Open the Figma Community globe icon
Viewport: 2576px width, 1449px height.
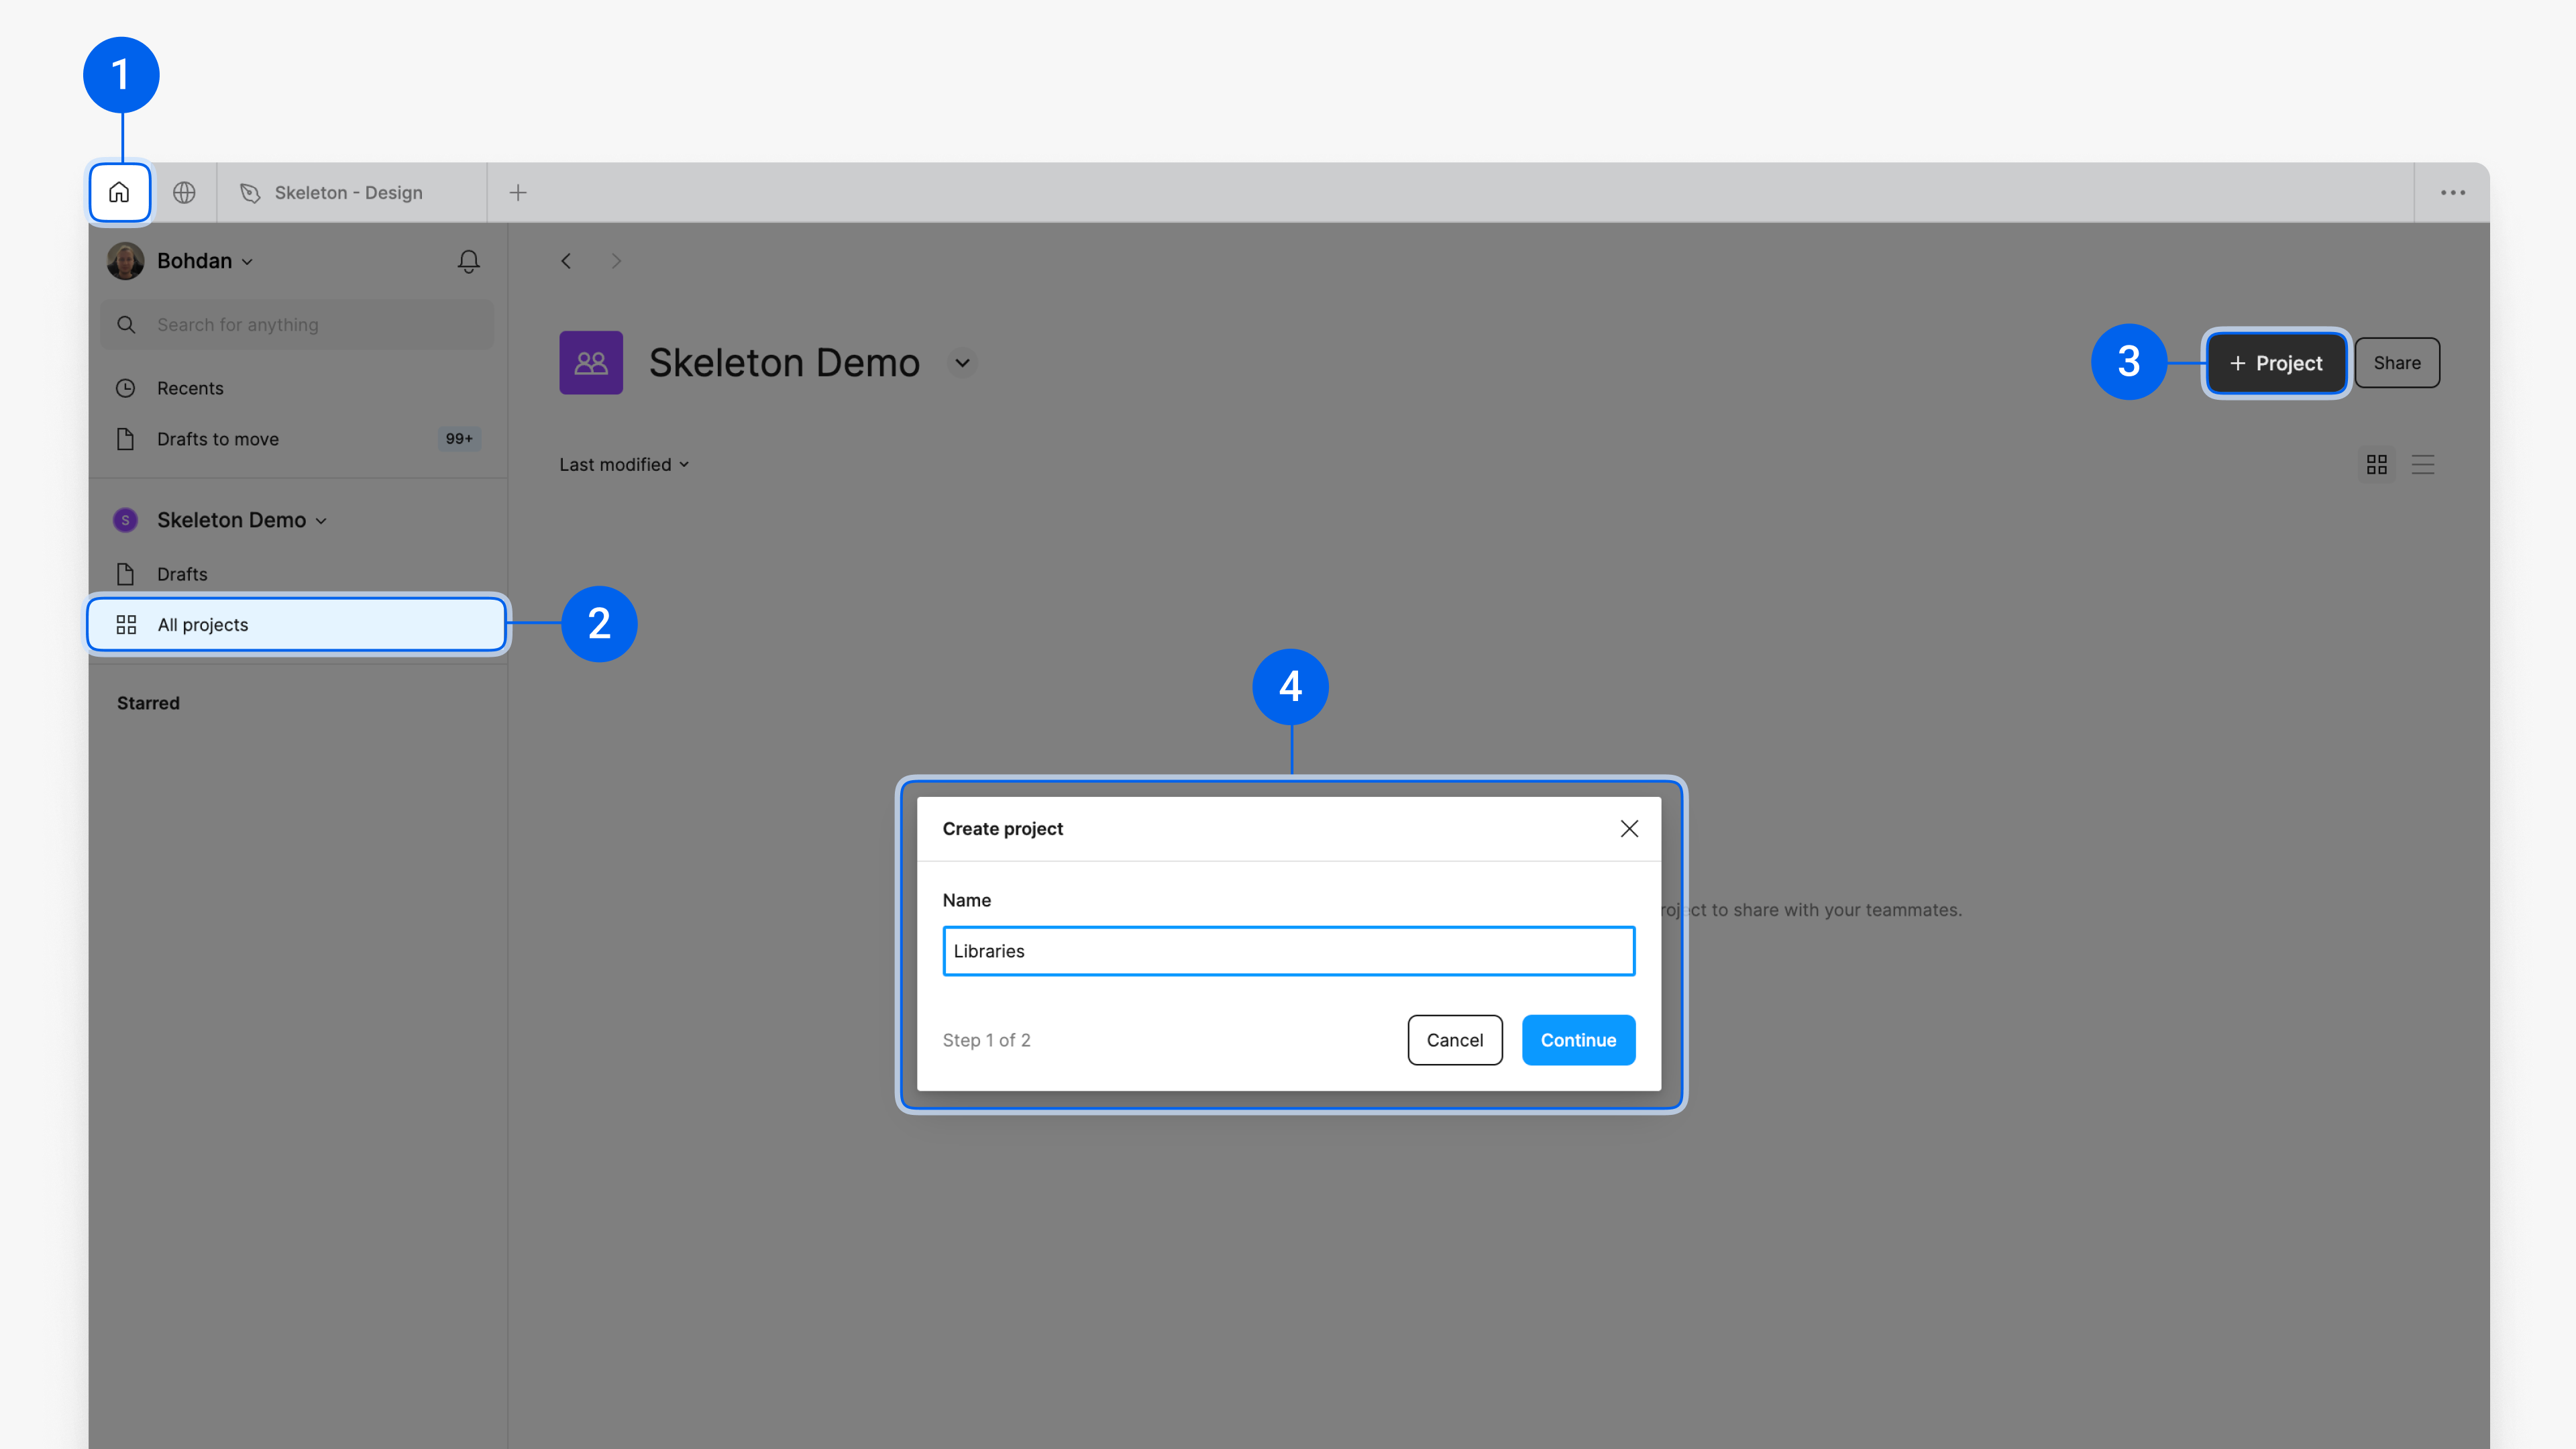[x=184, y=192]
